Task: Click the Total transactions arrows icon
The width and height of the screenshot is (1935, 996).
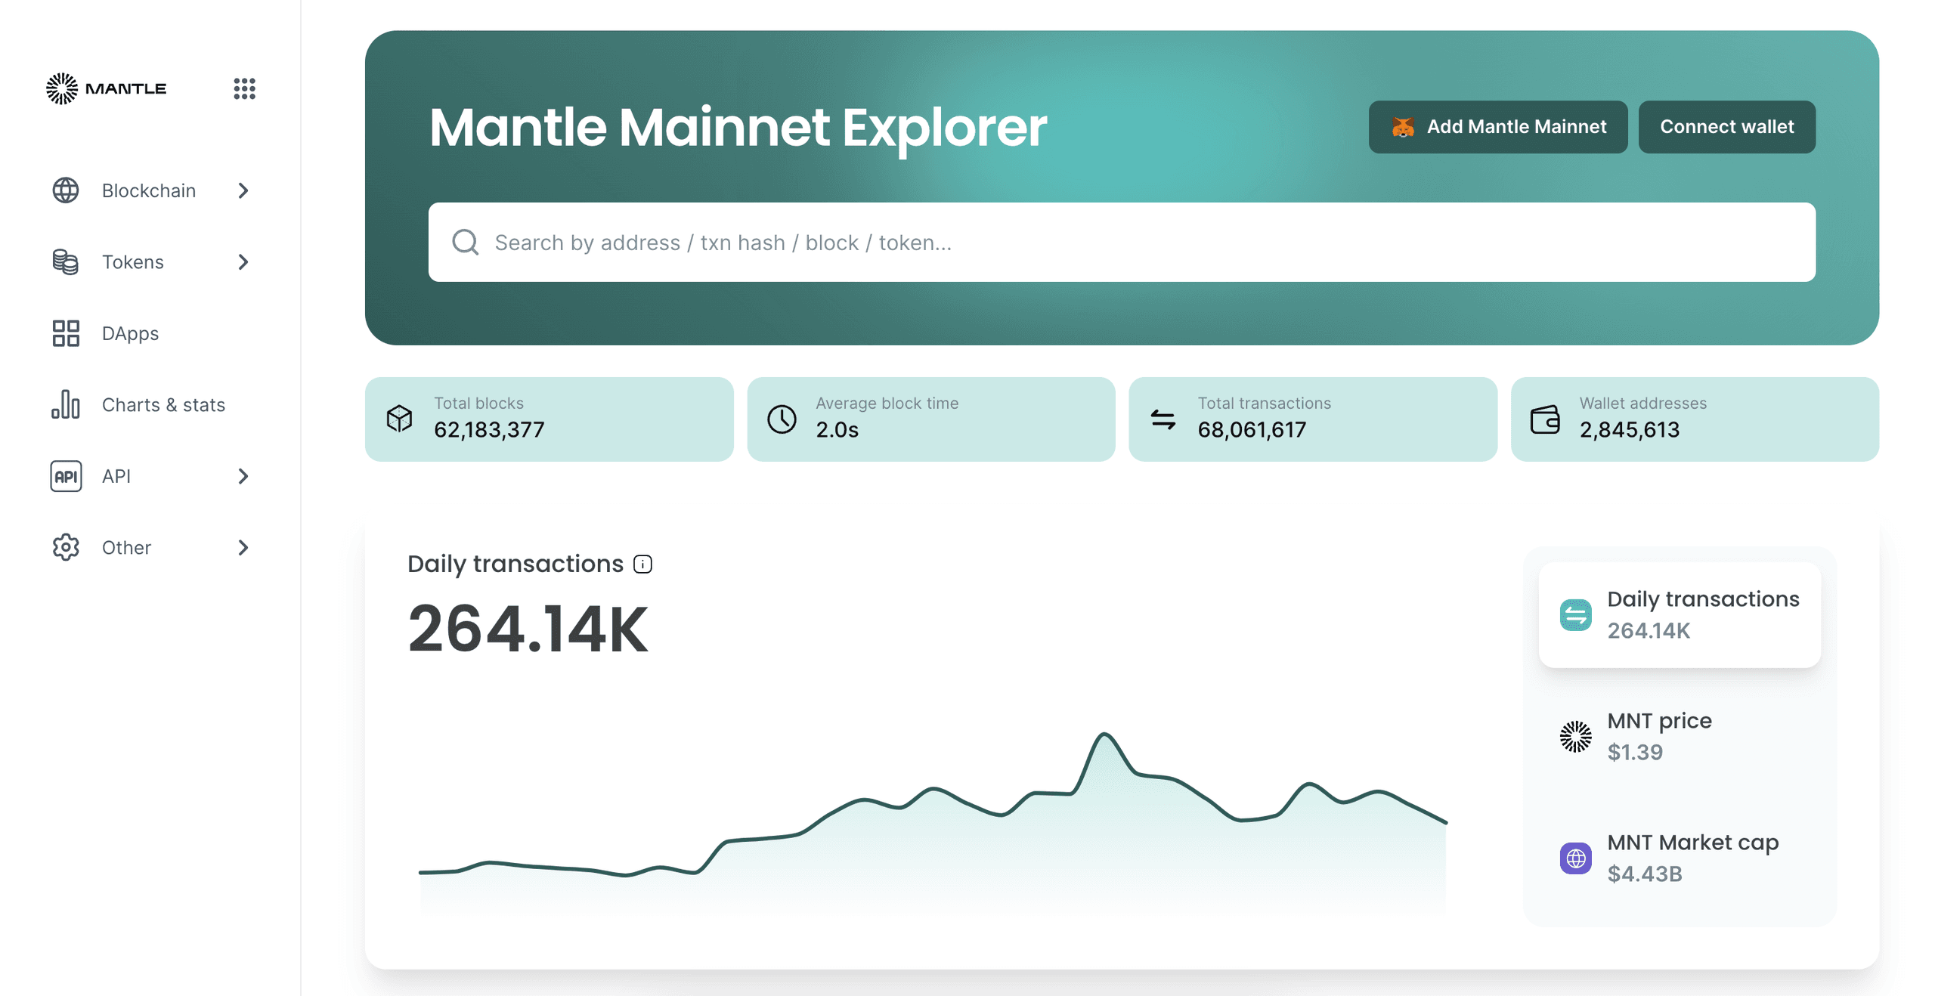Action: click(x=1163, y=418)
